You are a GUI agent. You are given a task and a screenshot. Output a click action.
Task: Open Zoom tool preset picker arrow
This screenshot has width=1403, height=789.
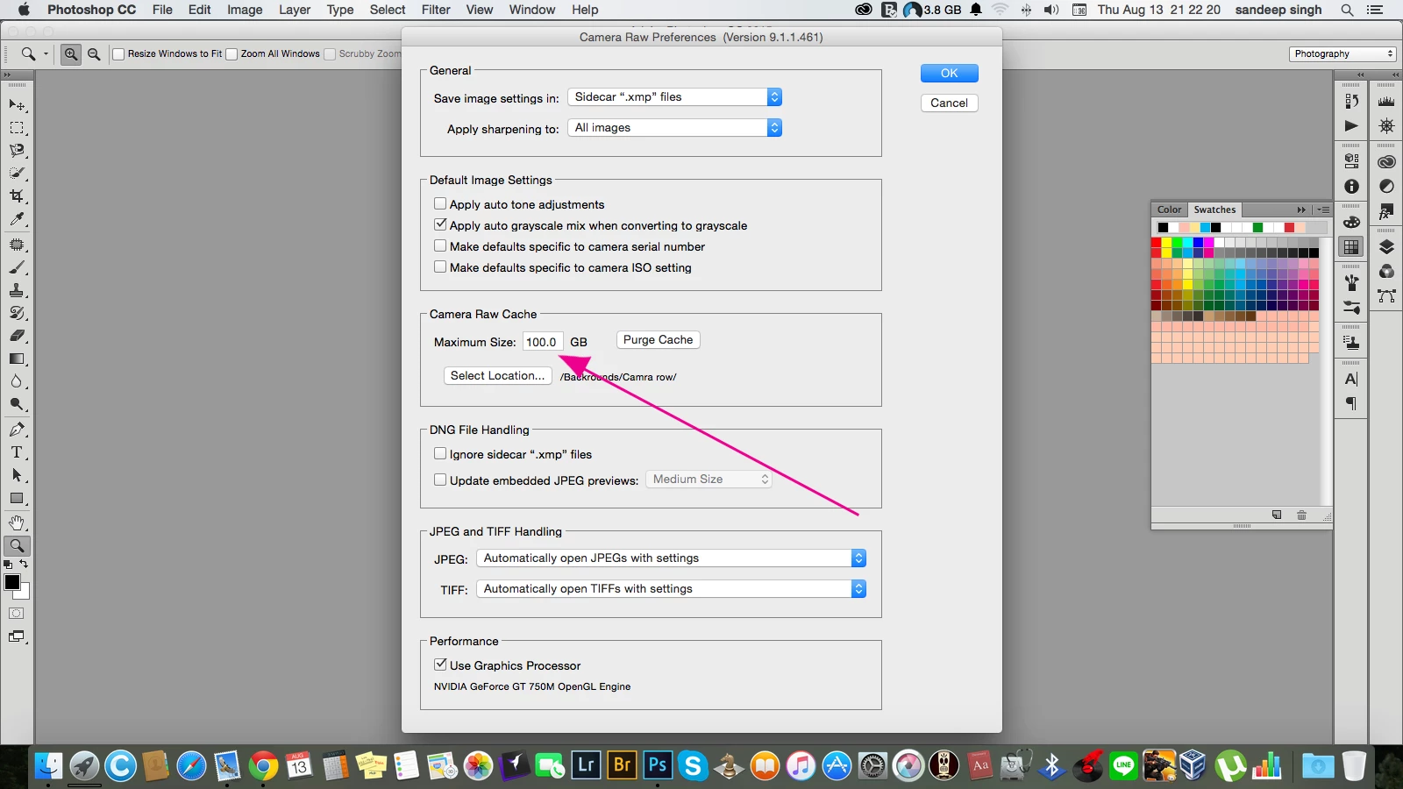(46, 54)
